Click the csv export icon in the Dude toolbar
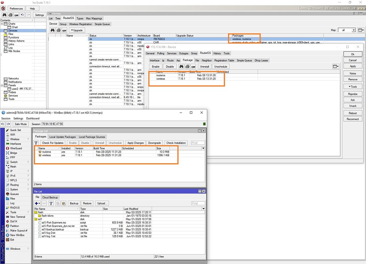This screenshot has height=264, width=366. pos(16,16)
